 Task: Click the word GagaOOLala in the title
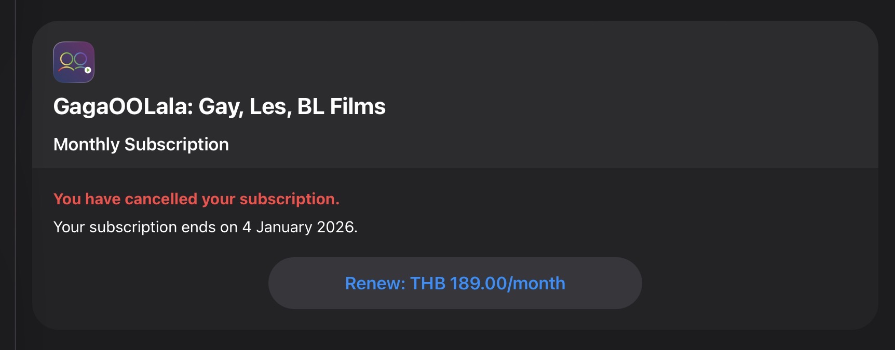pyautogui.click(x=123, y=107)
